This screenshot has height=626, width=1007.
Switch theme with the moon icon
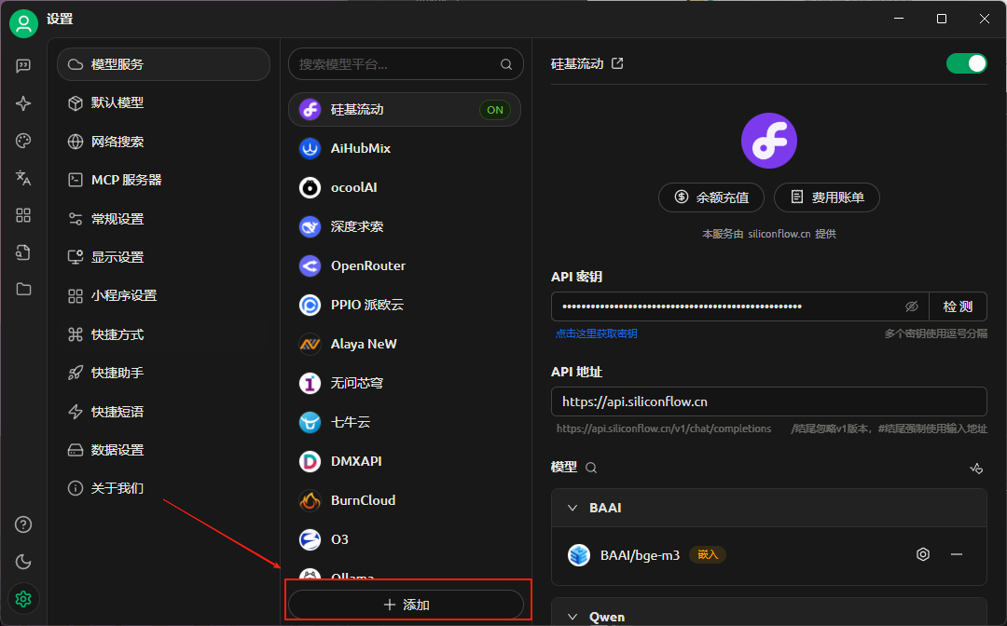(x=23, y=562)
